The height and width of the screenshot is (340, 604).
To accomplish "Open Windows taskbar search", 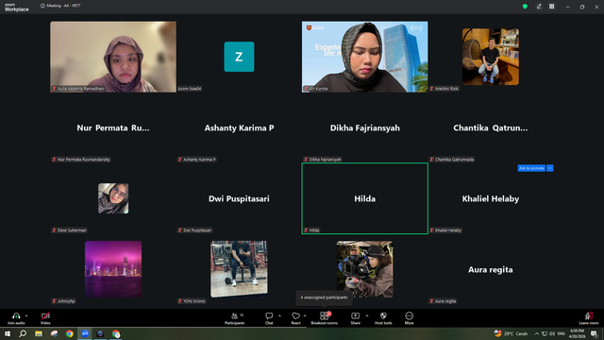I will point(23,333).
